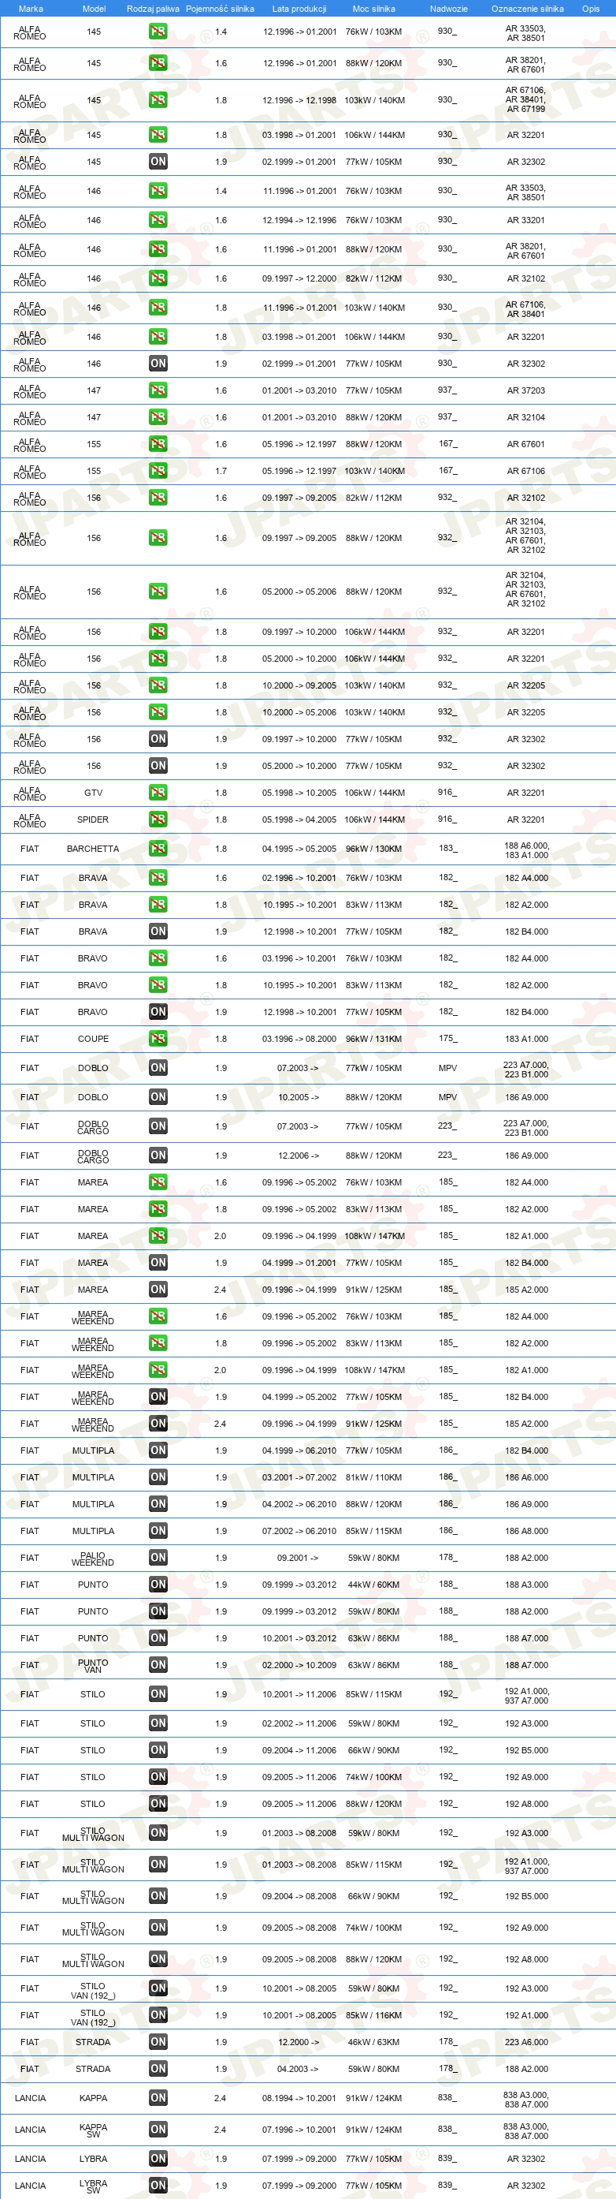Click the petrol icon in Alfa Romeo 145 1.4 row
Screen dimensions: 616x2199
pos(158,32)
